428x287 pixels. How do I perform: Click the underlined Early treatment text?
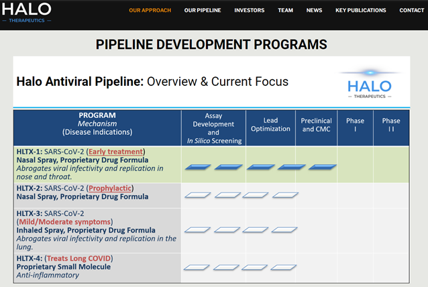point(115,152)
